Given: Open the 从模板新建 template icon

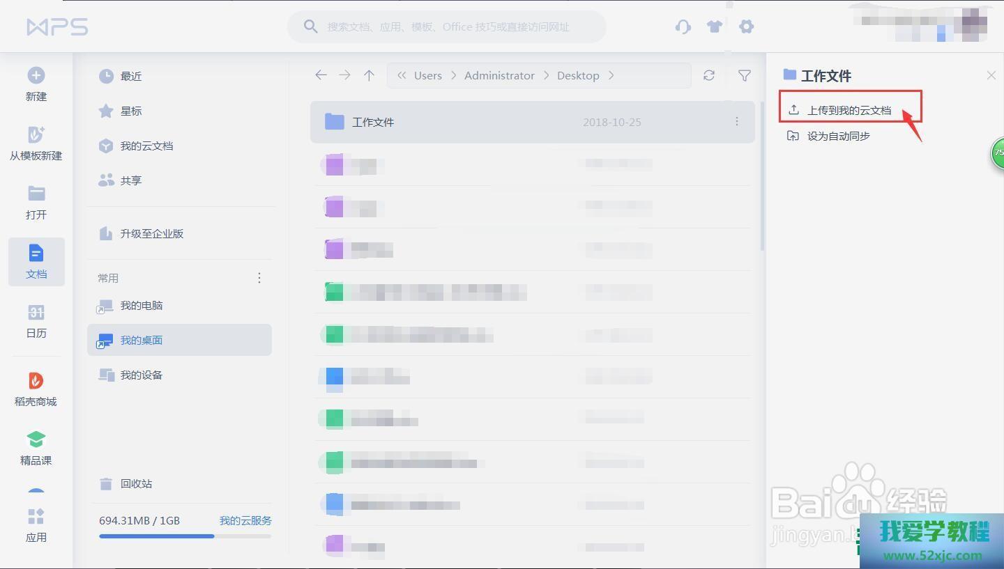Looking at the screenshot, I should point(36,134).
